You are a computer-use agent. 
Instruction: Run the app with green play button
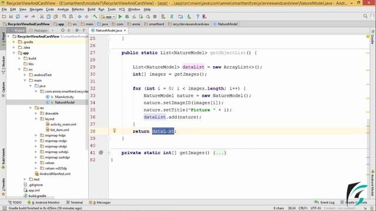point(120,16)
